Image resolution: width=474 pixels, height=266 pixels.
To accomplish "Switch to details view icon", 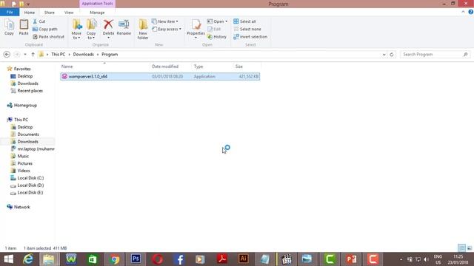I will 461,248.
